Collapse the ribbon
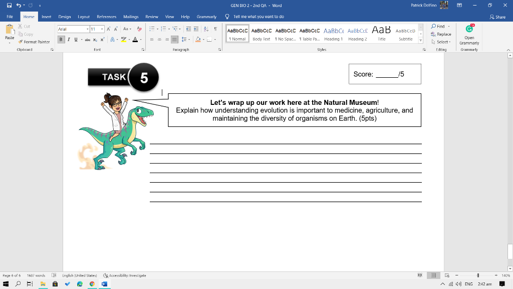Image resolution: width=513 pixels, height=289 pixels. tap(508, 50)
